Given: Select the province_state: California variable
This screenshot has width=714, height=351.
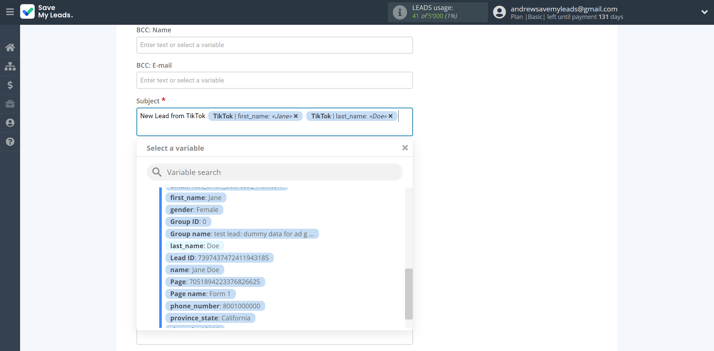Looking at the screenshot, I should [210, 318].
